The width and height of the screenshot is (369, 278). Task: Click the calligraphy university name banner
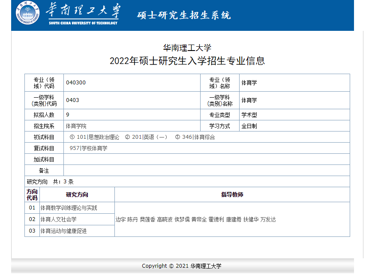pyautogui.click(x=83, y=14)
